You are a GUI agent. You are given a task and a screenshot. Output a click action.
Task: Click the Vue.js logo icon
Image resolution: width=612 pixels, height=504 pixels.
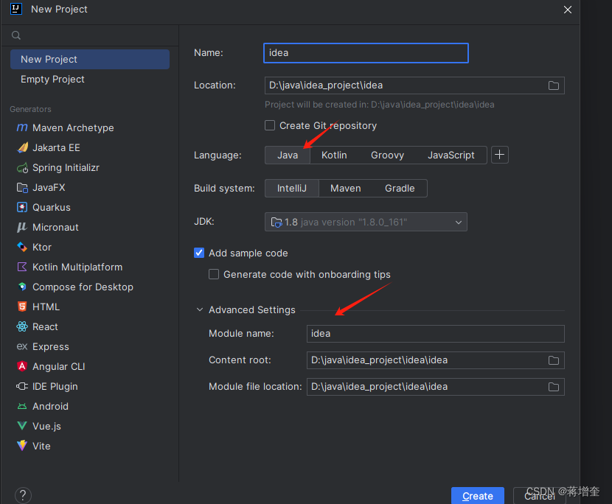22,426
